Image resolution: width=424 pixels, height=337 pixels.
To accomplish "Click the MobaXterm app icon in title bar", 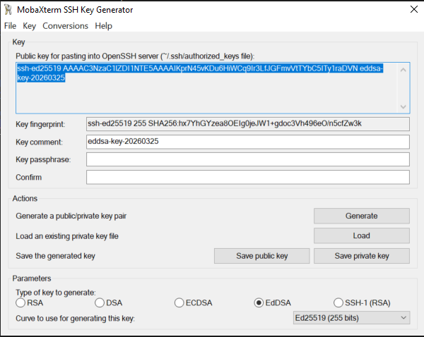I will point(8,10).
